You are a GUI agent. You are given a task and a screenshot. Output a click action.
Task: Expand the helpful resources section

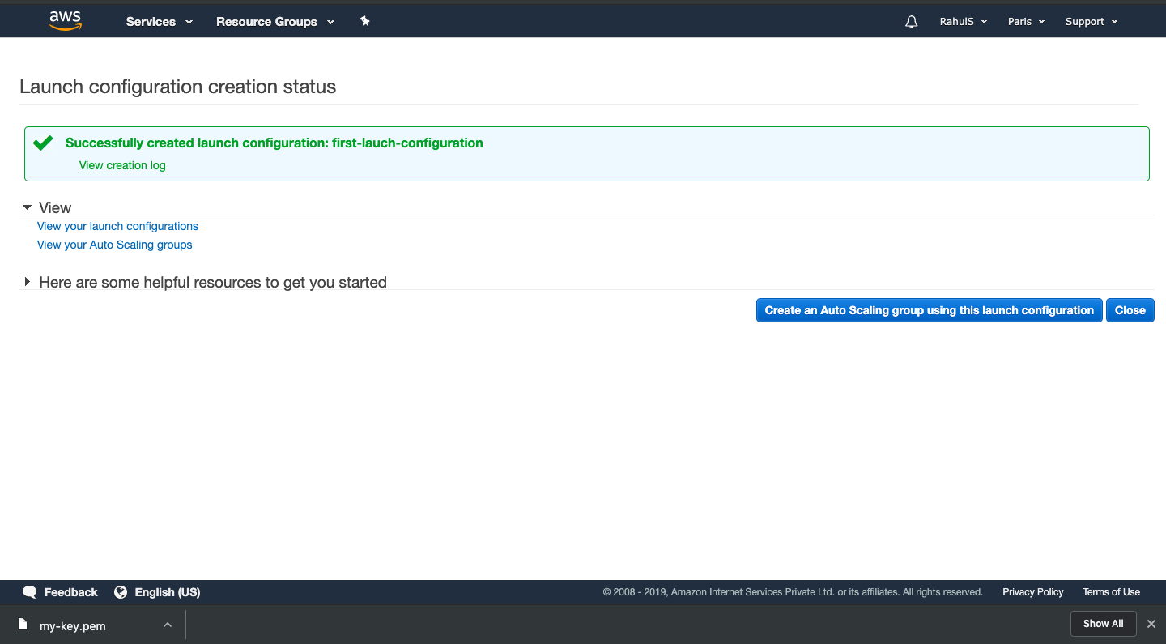coord(27,282)
